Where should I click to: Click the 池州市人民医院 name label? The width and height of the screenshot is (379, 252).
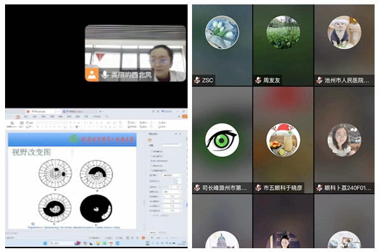347,80
